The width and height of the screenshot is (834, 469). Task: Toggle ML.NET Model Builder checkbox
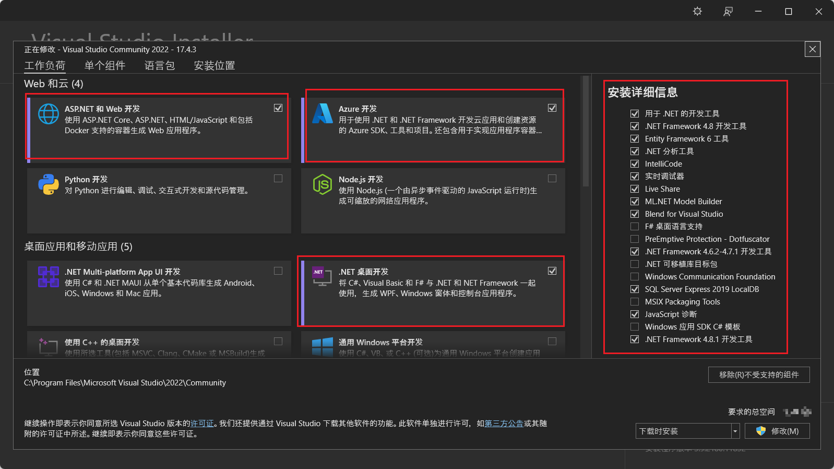pos(635,201)
